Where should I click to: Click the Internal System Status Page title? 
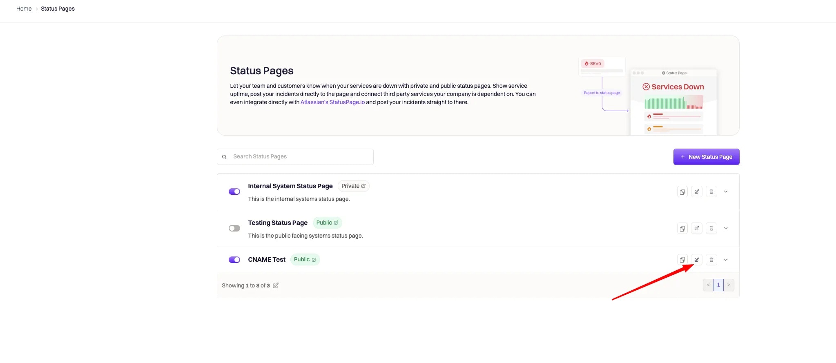coord(290,186)
